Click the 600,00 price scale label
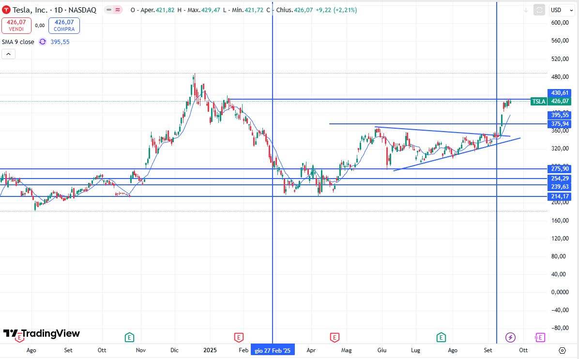The width and height of the screenshot is (579, 359). (560, 23)
